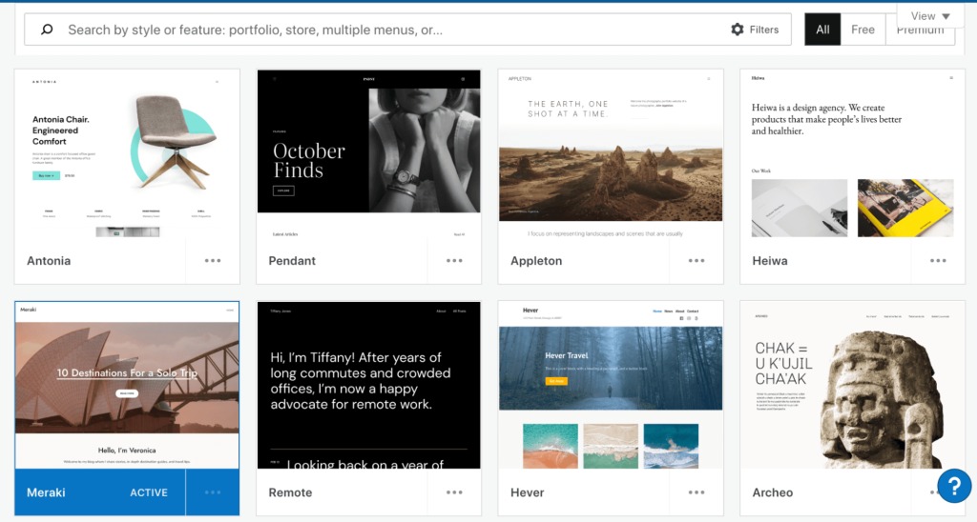Open the Appleton theme more-options menu

(696, 261)
